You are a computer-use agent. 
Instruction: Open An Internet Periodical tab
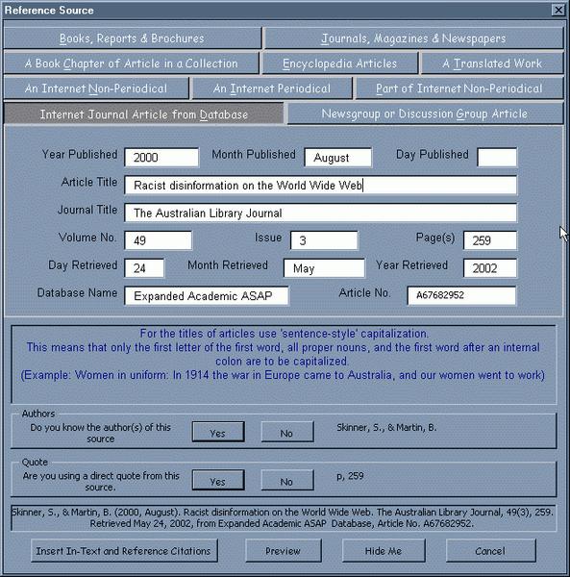272,88
